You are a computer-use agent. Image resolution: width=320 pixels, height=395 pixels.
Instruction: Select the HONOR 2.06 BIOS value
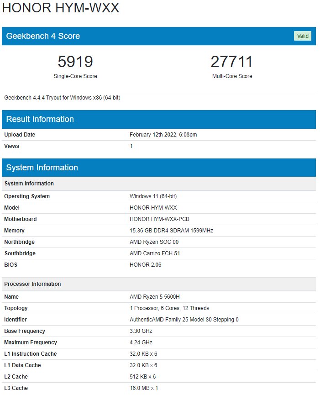[x=145, y=265]
